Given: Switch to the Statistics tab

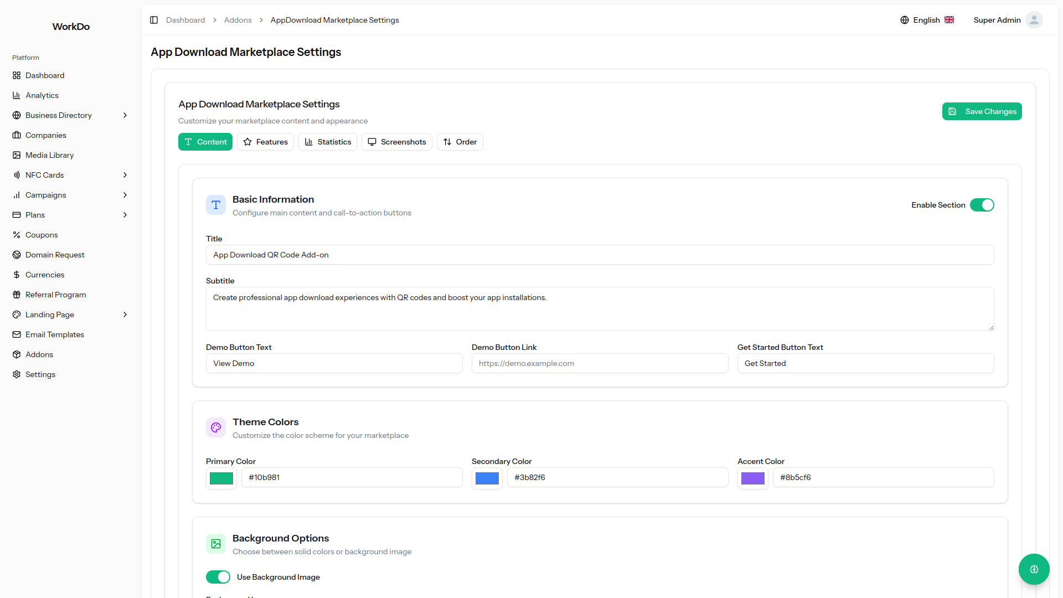Looking at the screenshot, I should pyautogui.click(x=328, y=142).
